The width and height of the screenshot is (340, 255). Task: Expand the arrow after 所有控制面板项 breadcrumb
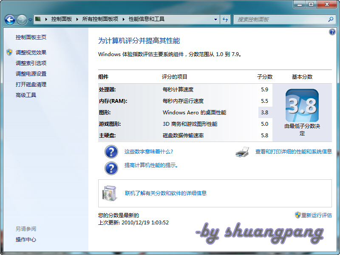pyautogui.click(x=124, y=19)
